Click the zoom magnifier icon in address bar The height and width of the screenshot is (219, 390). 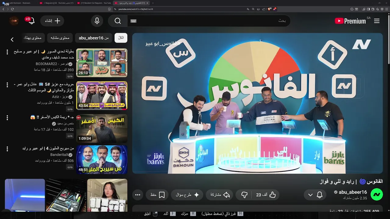tap(253, 9)
